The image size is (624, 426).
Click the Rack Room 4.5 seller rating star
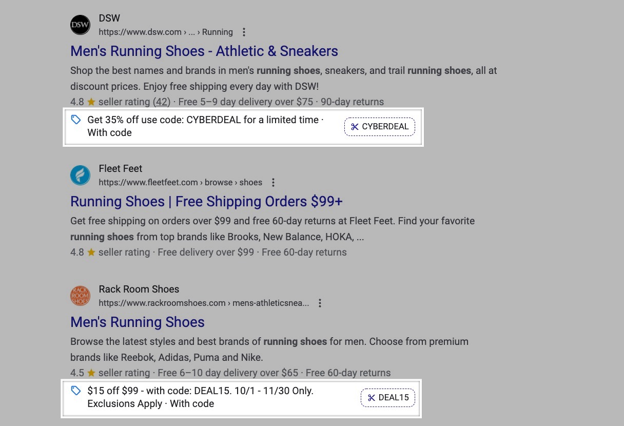91,373
